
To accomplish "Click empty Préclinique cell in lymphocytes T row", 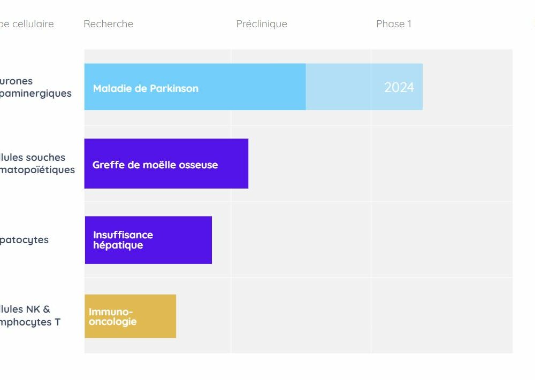I will pos(301,315).
